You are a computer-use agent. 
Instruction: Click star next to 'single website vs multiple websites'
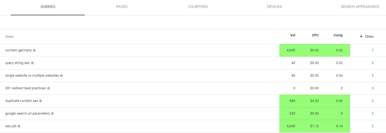(61, 76)
